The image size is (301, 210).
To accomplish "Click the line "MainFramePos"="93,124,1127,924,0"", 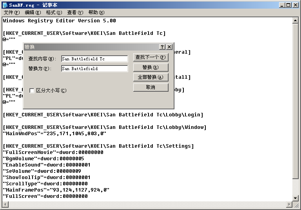I will [x=56, y=190].
